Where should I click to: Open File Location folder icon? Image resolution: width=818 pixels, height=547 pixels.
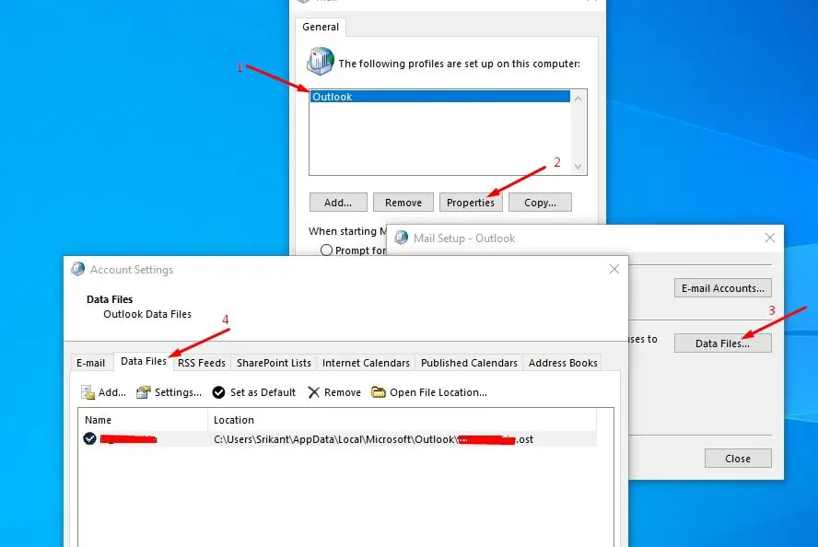(x=379, y=392)
